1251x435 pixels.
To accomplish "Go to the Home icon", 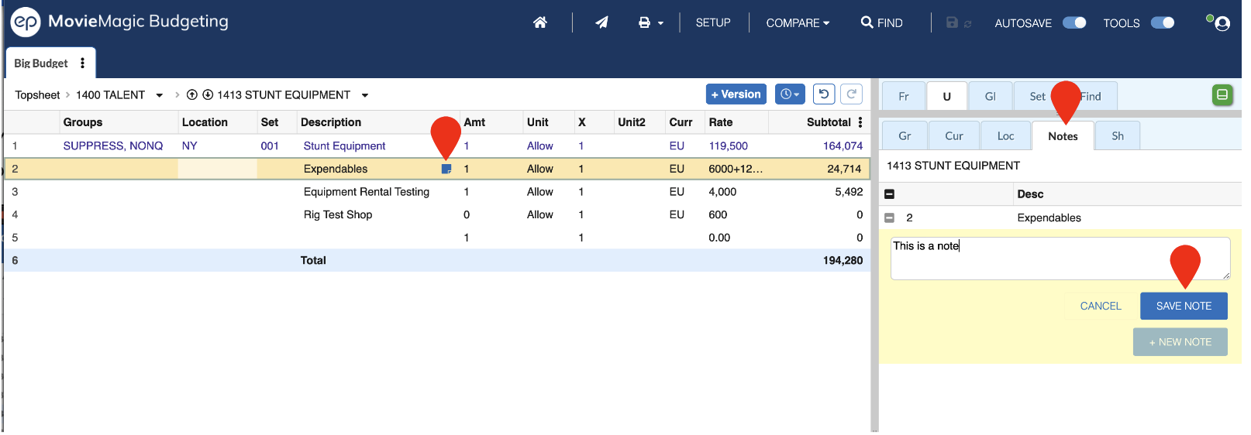I will (540, 22).
